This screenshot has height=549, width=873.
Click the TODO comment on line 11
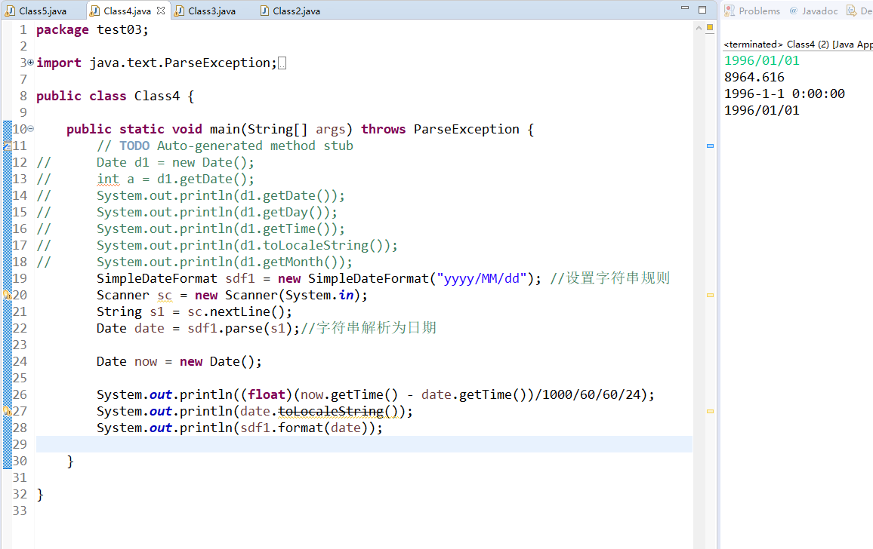point(225,146)
